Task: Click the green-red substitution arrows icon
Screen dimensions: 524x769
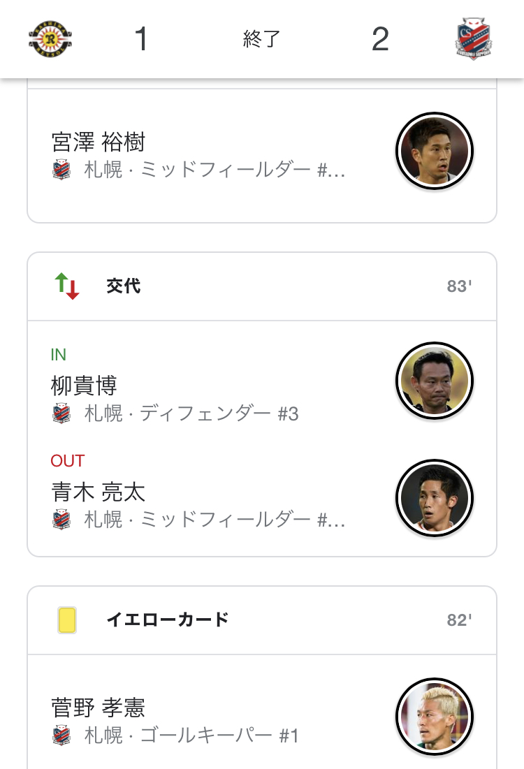Action: (x=67, y=286)
